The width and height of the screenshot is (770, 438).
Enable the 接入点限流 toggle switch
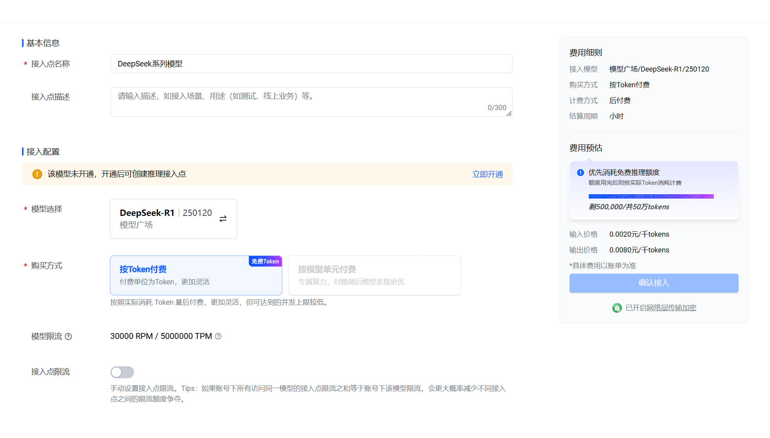(122, 372)
